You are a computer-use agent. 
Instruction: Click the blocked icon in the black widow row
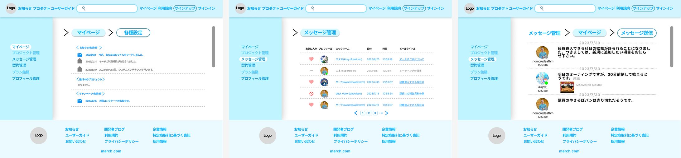pos(311,94)
